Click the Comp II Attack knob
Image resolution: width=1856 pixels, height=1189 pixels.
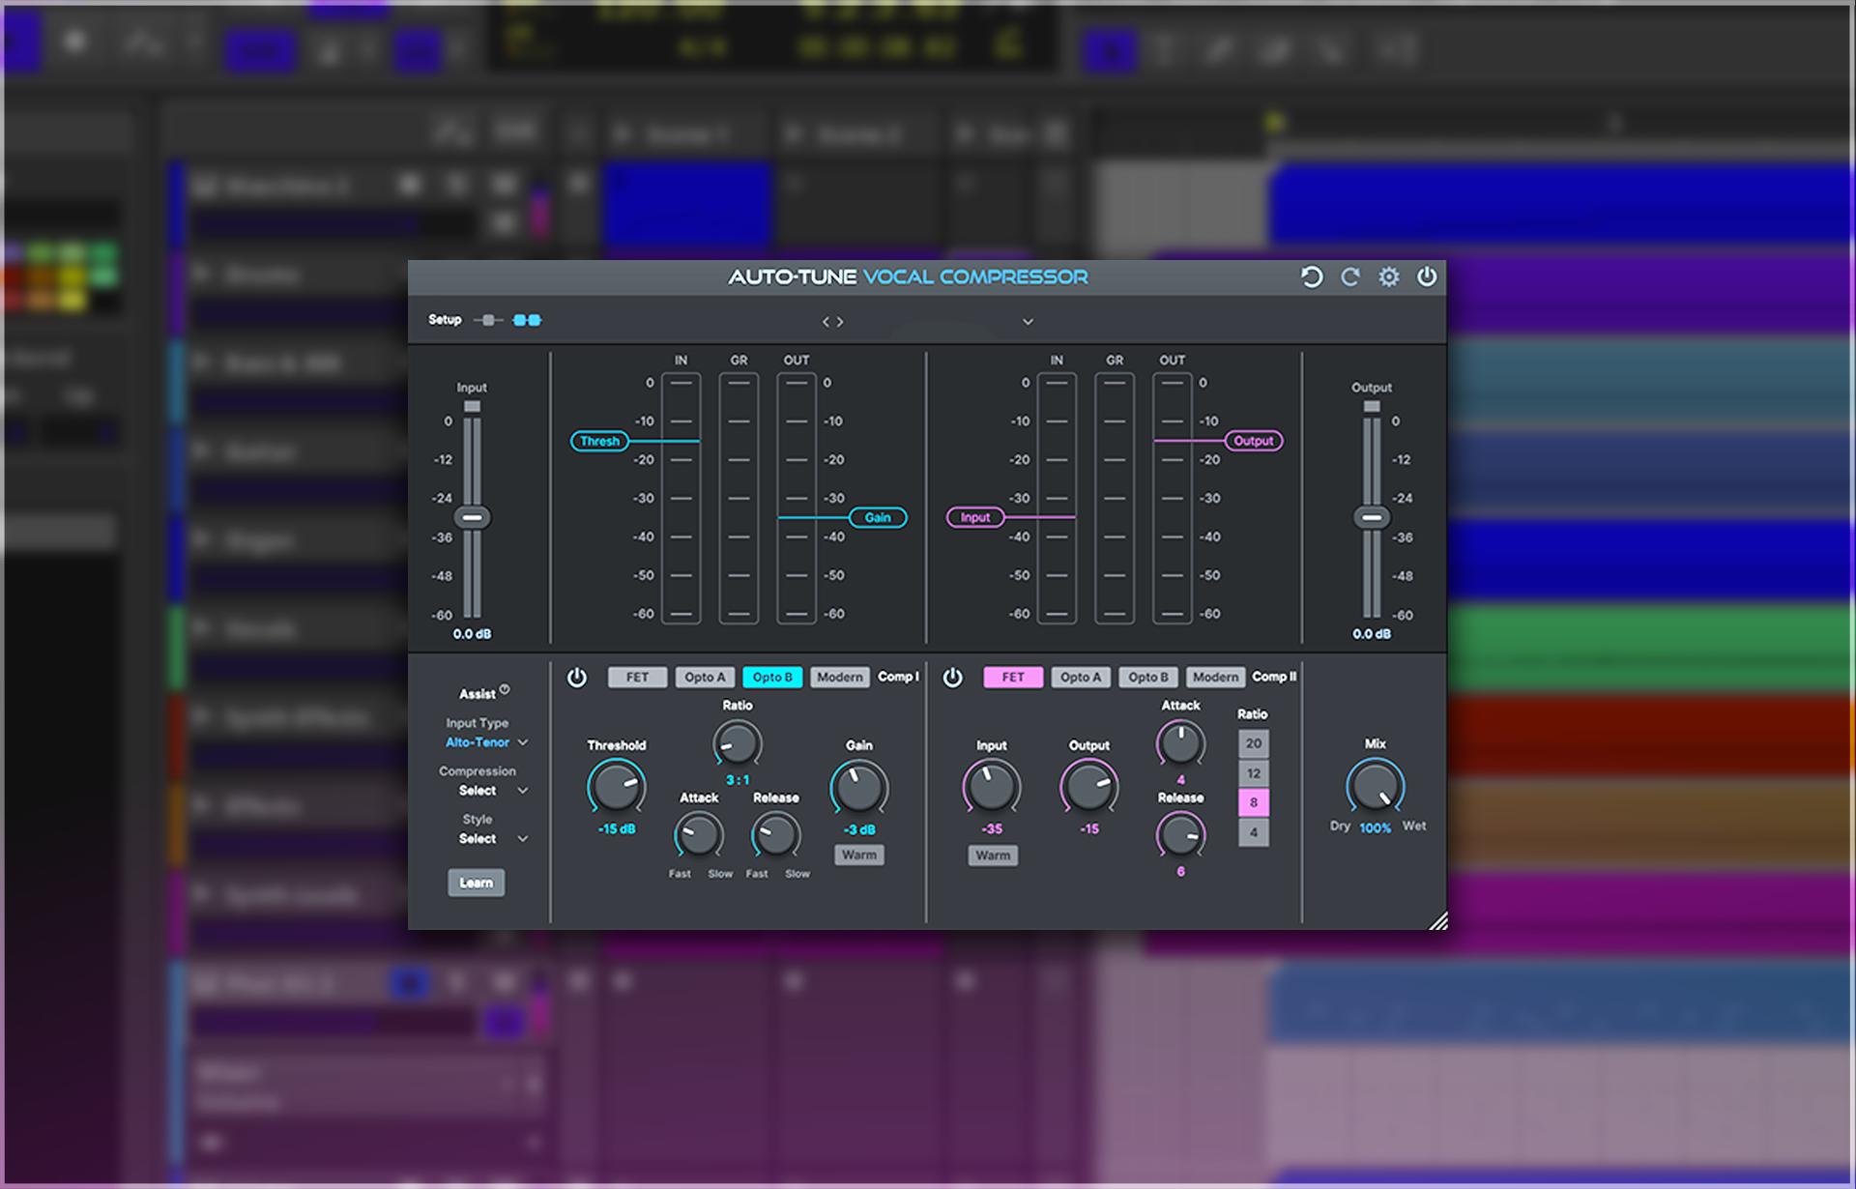point(1181,744)
